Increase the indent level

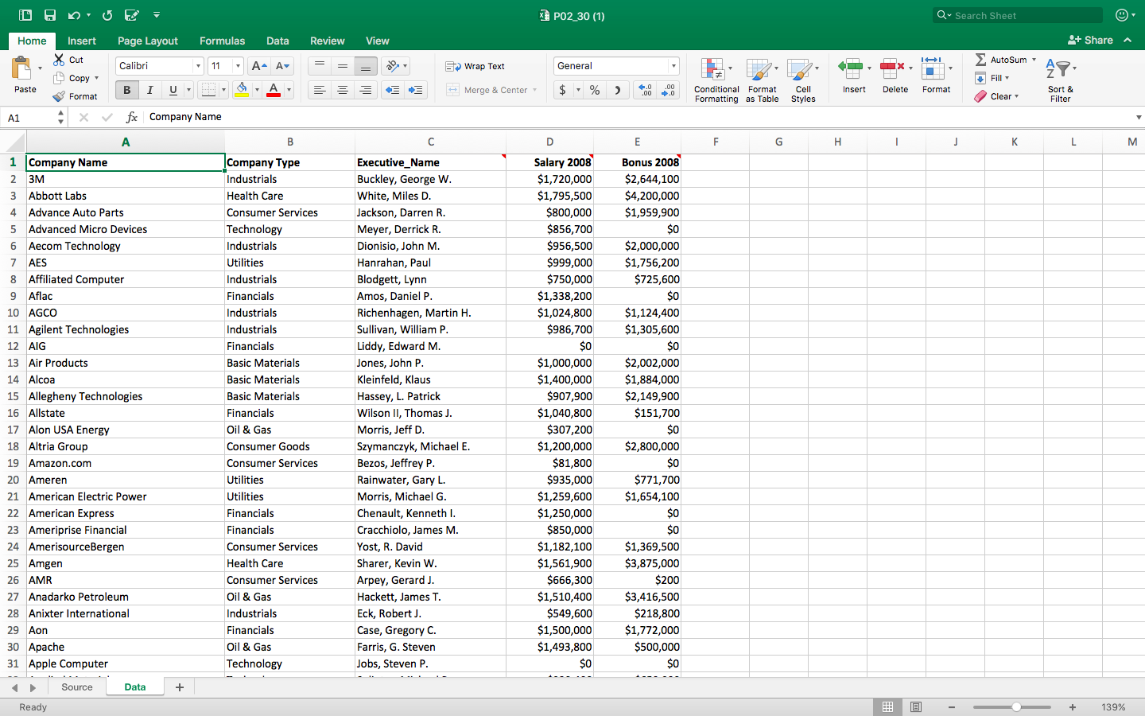coord(416,90)
